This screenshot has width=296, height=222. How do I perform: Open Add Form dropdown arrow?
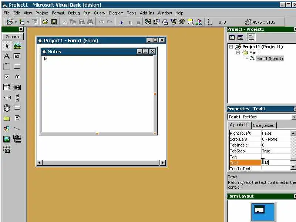tap(28, 22)
